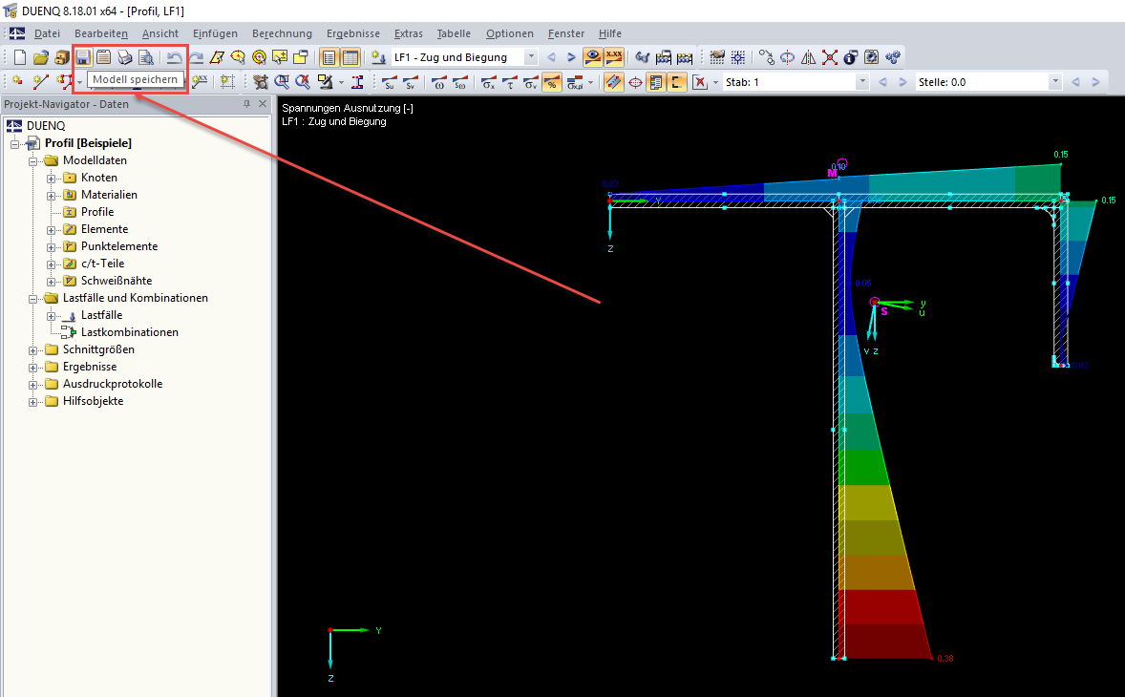Screen dimensions: 1125x697
Task: Expand the Schnittgrößen tree folder
Action: pos(33,349)
